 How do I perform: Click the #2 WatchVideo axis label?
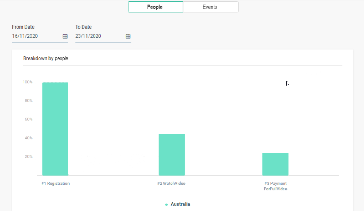tap(171, 183)
